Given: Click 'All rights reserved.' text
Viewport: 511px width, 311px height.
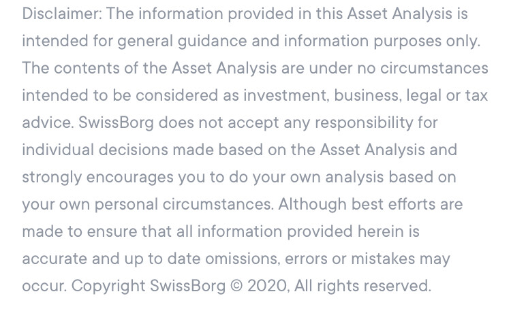Looking at the screenshot, I should pos(362,287).
